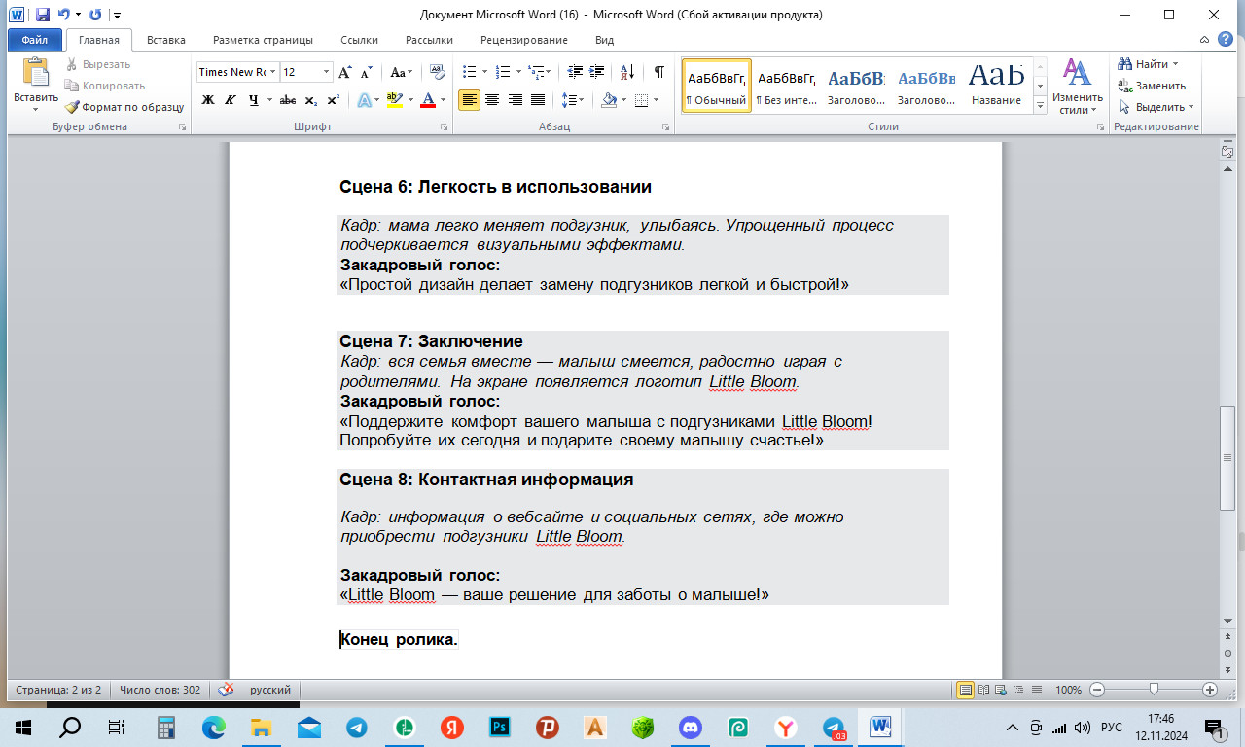Click the bulleted list icon
Screen dimensions: 1245x747
click(469, 72)
